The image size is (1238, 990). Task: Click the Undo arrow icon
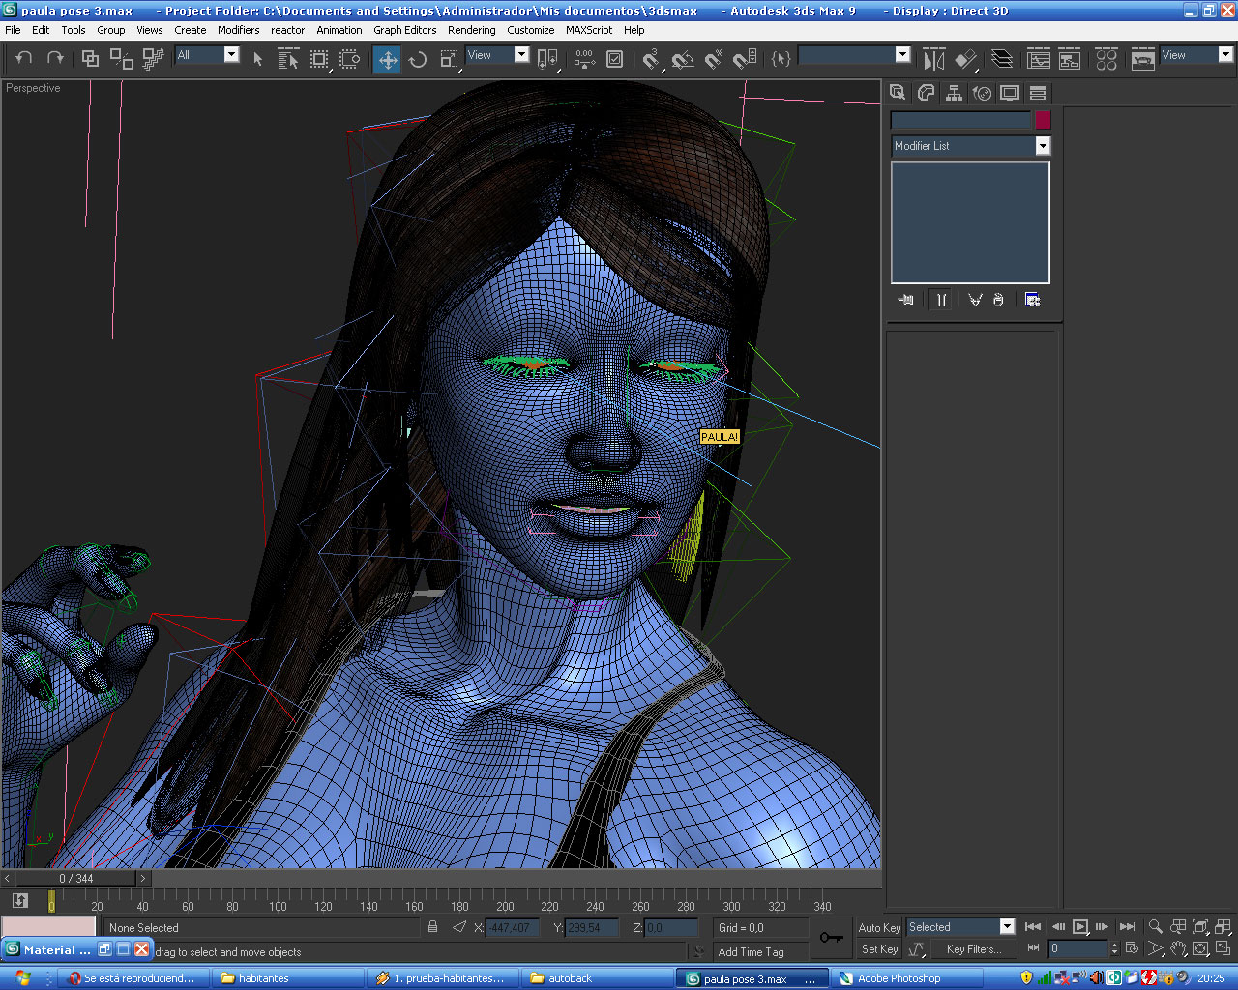24,58
